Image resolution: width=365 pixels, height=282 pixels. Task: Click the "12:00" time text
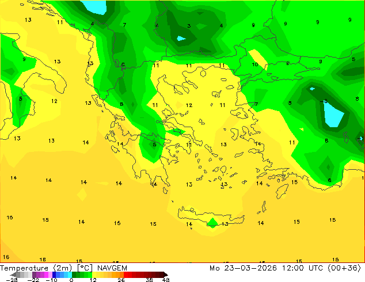click(293, 268)
